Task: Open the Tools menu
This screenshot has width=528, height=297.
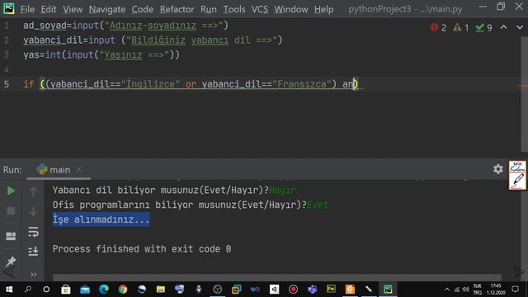Action: [x=234, y=9]
